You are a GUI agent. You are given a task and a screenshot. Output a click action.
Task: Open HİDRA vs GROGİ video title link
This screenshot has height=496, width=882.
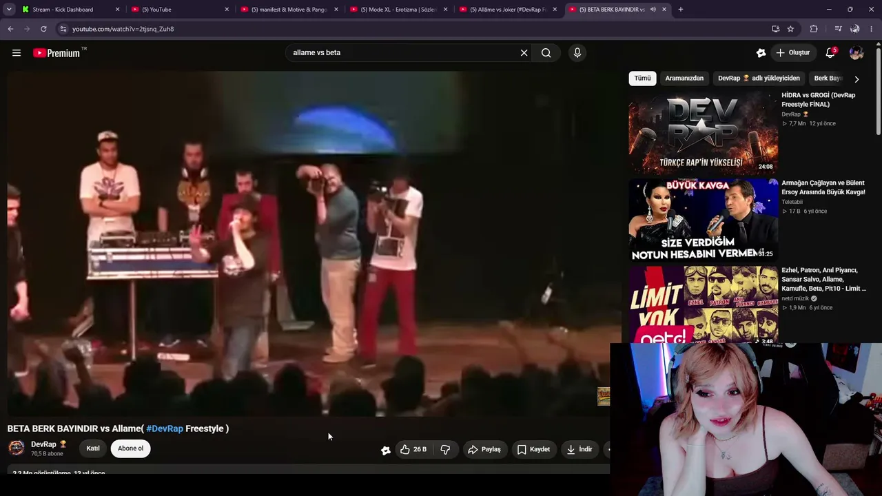coord(819,100)
